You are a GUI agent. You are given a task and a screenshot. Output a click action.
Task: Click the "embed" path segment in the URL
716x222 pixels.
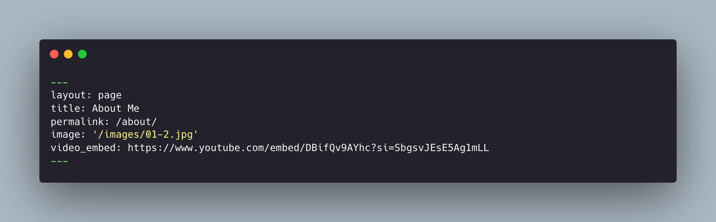(284, 148)
